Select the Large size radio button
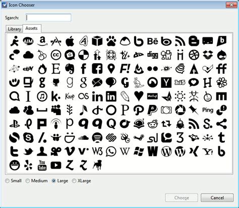This screenshot has width=239, height=208. [53, 181]
